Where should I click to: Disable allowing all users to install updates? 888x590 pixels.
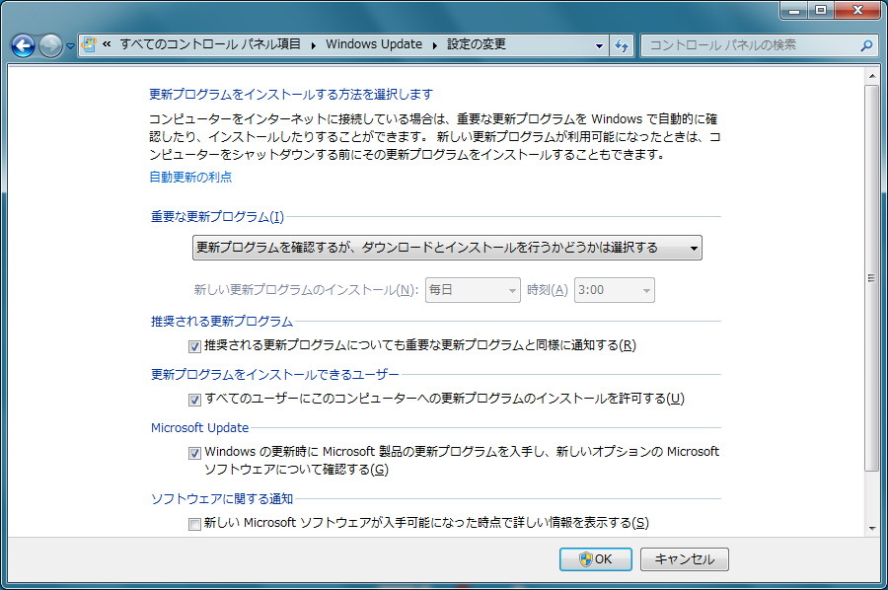[194, 400]
